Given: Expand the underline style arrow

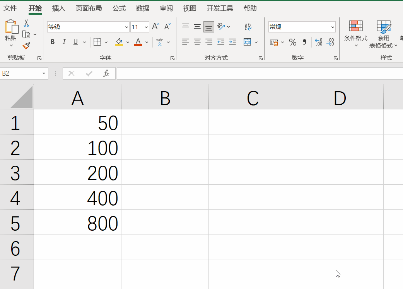Looking at the screenshot, I should [84, 42].
